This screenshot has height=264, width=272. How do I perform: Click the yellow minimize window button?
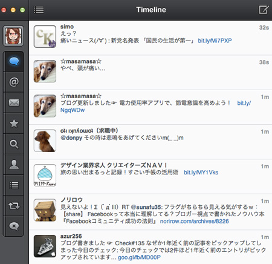[13, 10]
